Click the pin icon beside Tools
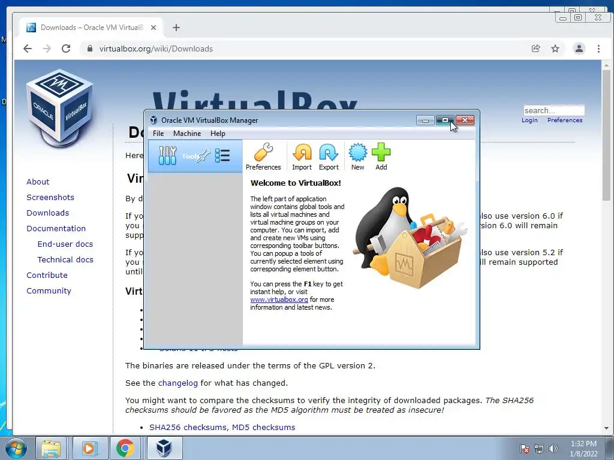This screenshot has width=614, height=460. [203, 156]
